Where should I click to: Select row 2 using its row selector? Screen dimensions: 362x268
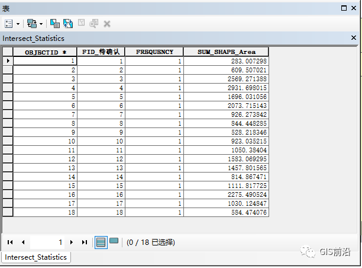[x=8, y=70]
